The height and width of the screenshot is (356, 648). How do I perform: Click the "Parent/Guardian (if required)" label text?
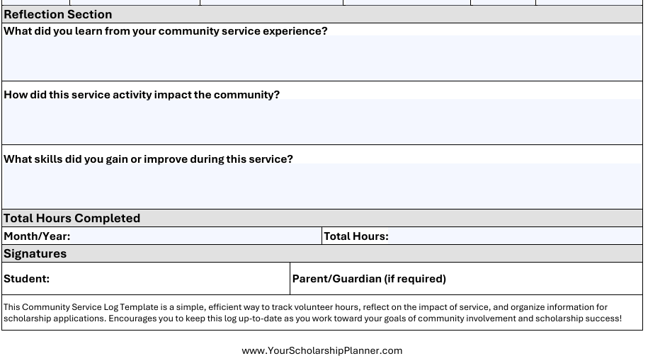tap(369, 279)
